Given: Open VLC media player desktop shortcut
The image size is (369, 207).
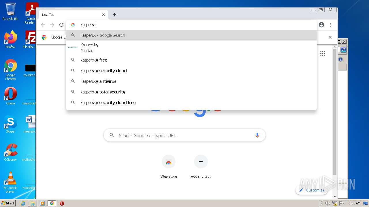Looking at the screenshot, I should [10, 182].
